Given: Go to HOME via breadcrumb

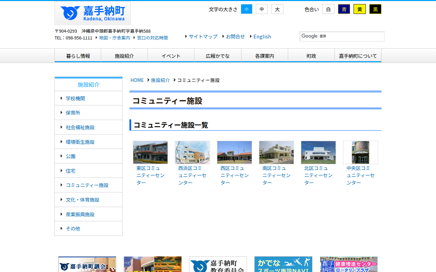Looking at the screenshot, I should click(137, 80).
